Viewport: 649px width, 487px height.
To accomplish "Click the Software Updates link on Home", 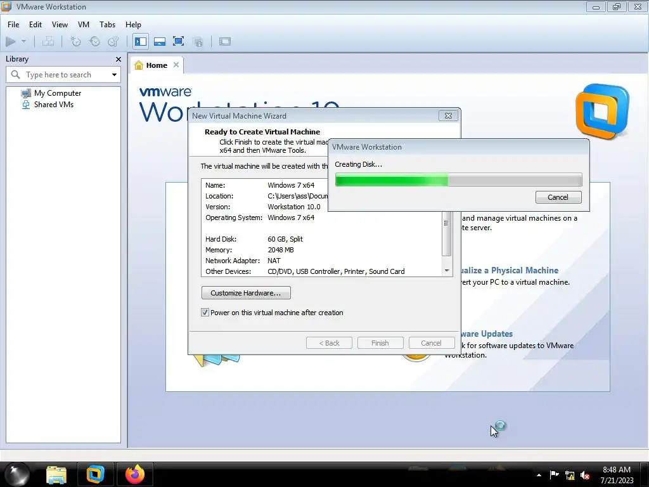I will click(487, 334).
